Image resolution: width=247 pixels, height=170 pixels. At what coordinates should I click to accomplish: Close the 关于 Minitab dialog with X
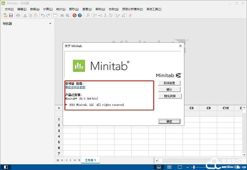tap(181, 46)
